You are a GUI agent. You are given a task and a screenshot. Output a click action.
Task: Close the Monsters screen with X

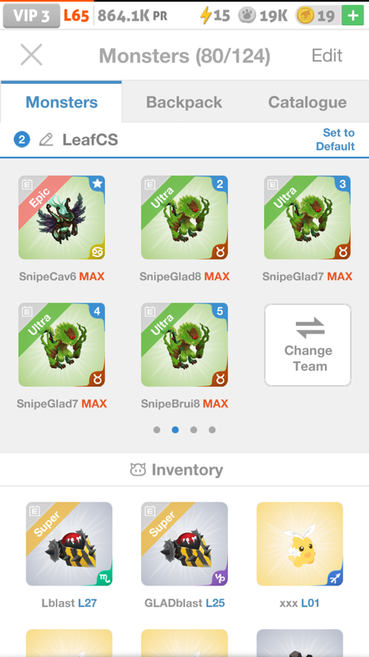coord(31,55)
